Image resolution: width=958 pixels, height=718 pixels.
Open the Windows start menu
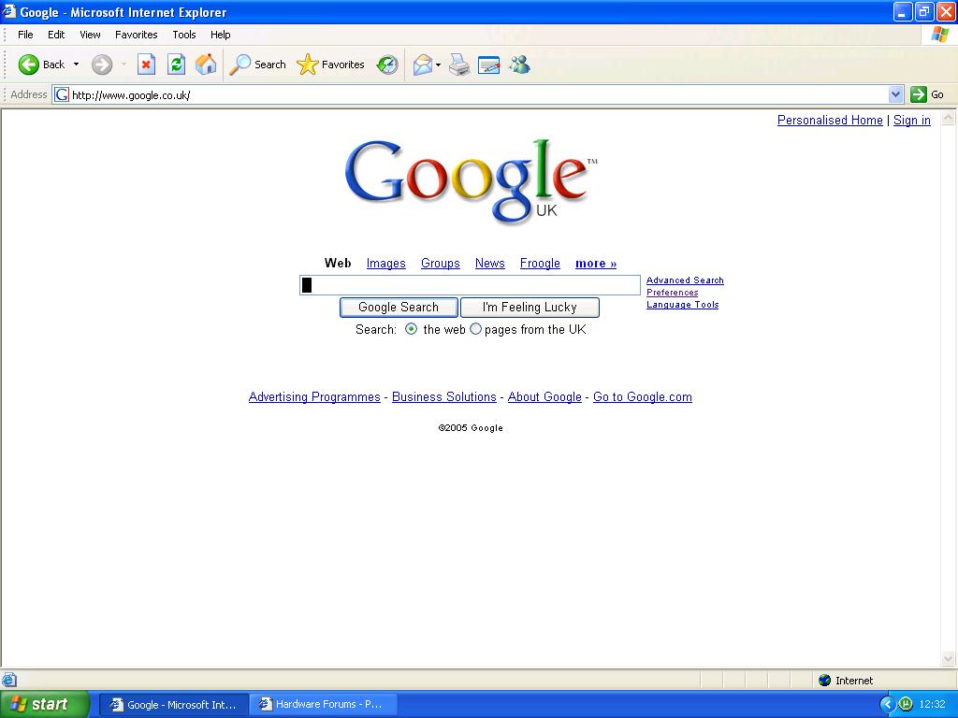pos(44,705)
